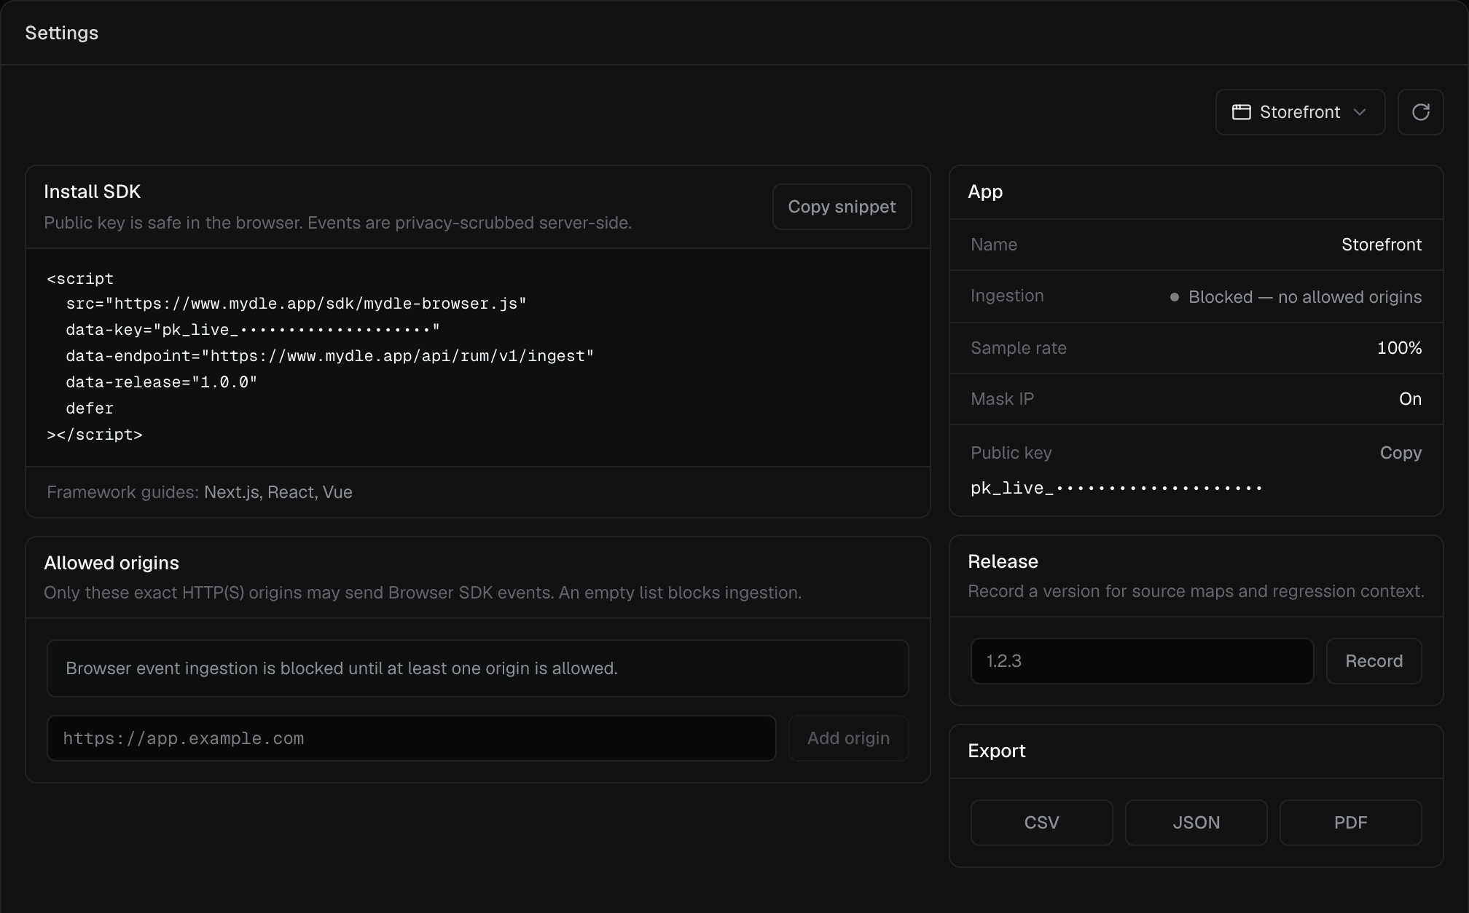The height and width of the screenshot is (913, 1469).
Task: Click the Blocked ingestion status text
Action: tap(1304, 297)
